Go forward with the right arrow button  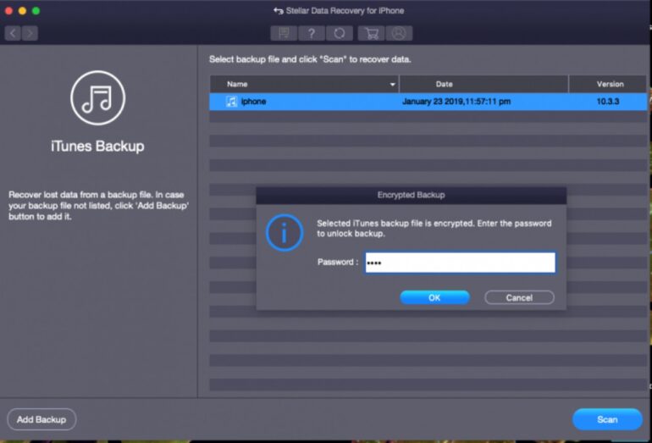click(x=30, y=33)
